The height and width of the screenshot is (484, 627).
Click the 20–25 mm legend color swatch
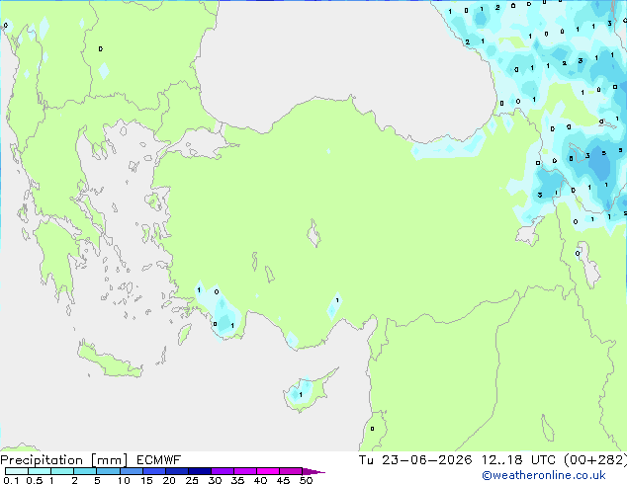(x=177, y=471)
